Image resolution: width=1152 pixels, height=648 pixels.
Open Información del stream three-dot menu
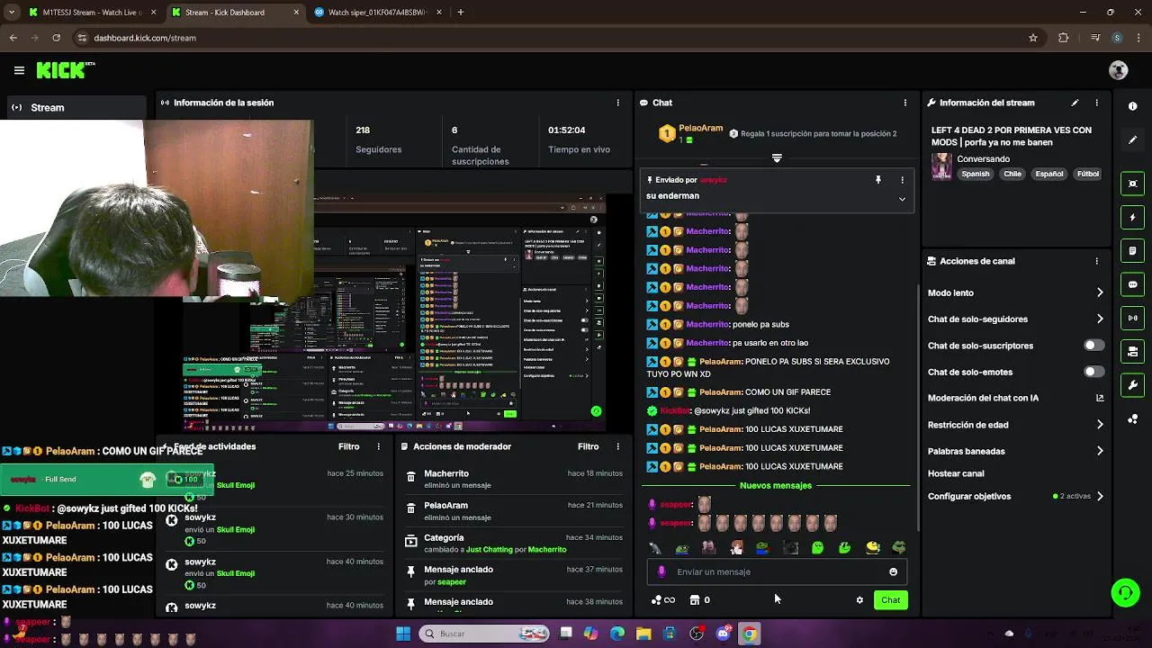(x=1096, y=103)
